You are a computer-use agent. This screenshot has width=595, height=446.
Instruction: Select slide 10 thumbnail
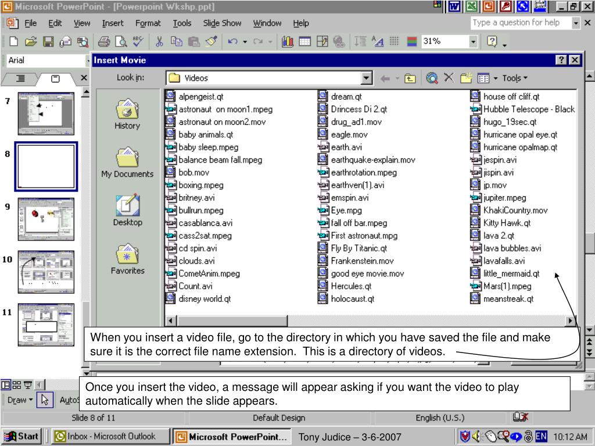pos(46,272)
